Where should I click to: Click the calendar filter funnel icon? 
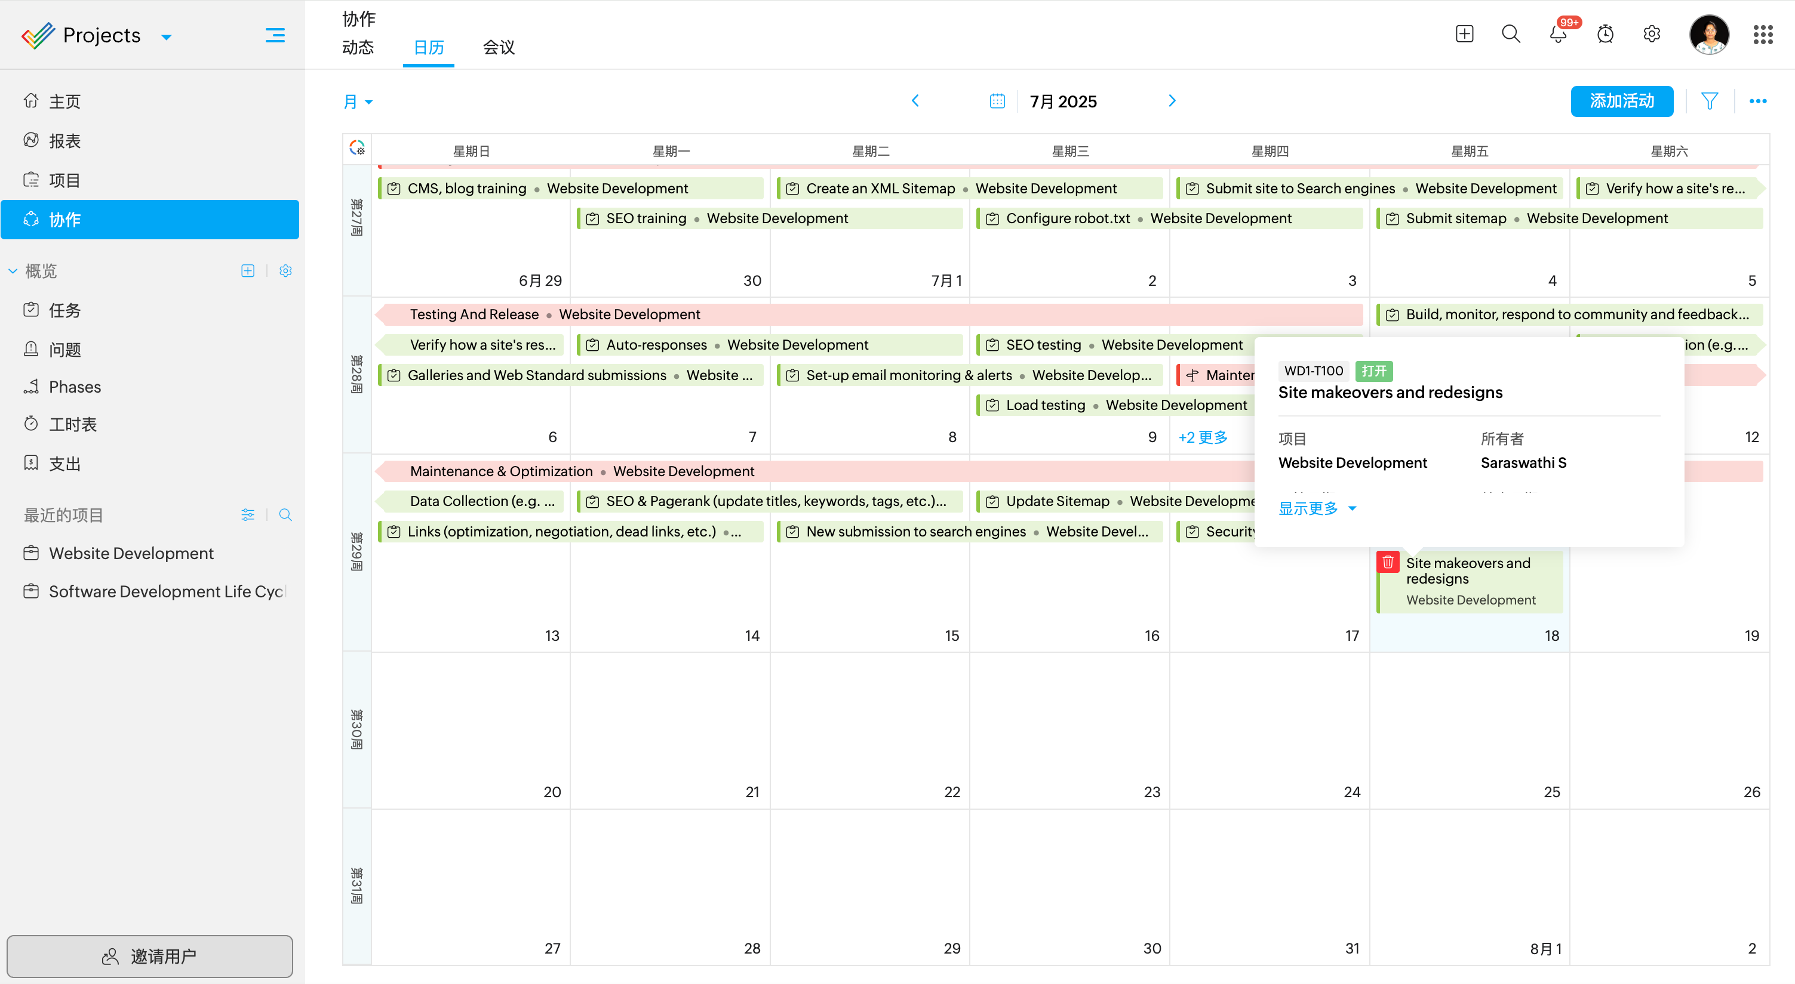(x=1709, y=101)
